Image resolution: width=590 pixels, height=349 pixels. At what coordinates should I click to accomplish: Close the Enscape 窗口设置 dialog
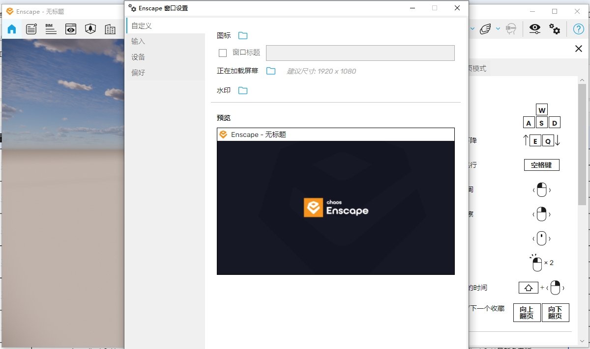point(457,8)
